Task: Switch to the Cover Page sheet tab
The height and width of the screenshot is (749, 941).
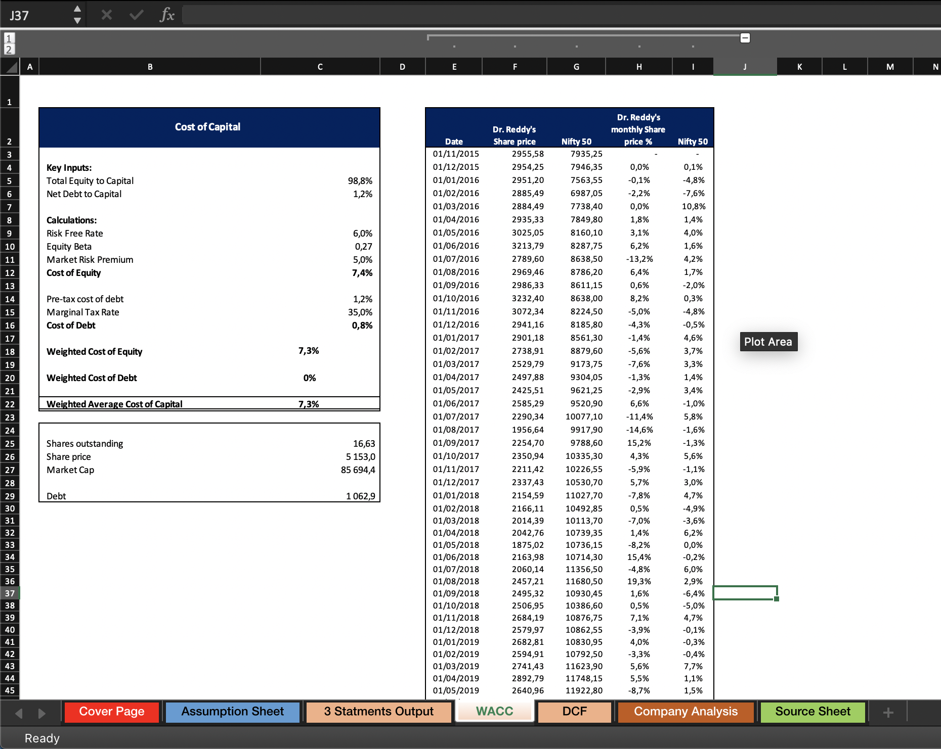Action: click(112, 712)
